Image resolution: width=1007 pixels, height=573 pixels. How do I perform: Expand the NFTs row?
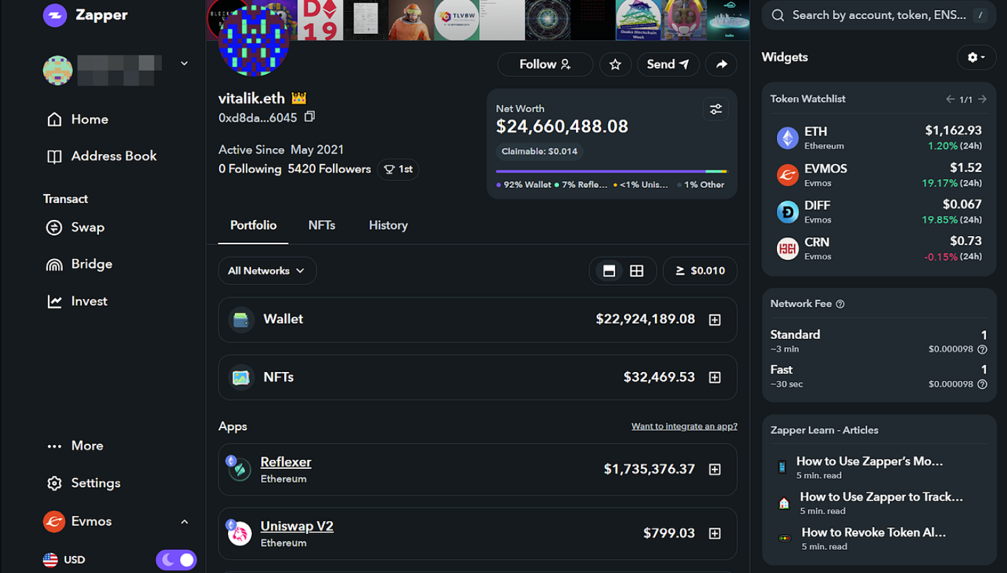point(715,377)
